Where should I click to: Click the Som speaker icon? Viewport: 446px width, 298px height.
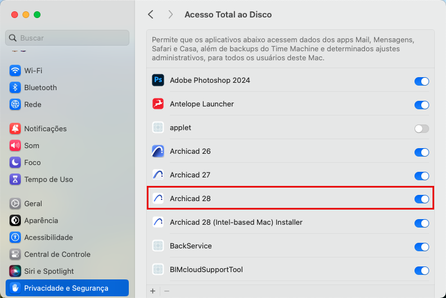click(x=15, y=145)
